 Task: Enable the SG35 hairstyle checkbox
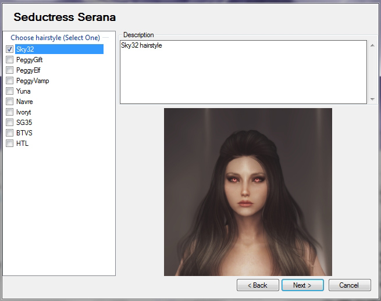pyautogui.click(x=9, y=123)
